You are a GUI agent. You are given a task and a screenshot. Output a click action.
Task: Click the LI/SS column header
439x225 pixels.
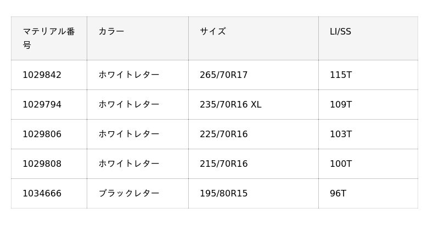coord(340,32)
